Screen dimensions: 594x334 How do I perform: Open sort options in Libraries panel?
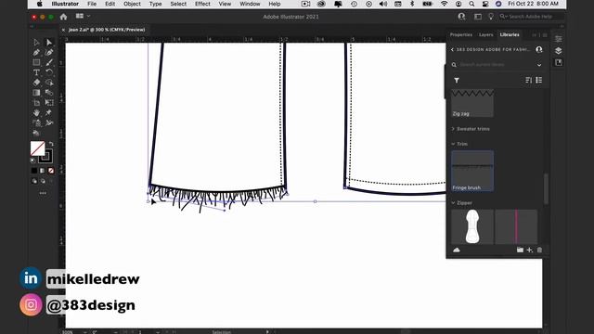pyautogui.click(x=529, y=81)
